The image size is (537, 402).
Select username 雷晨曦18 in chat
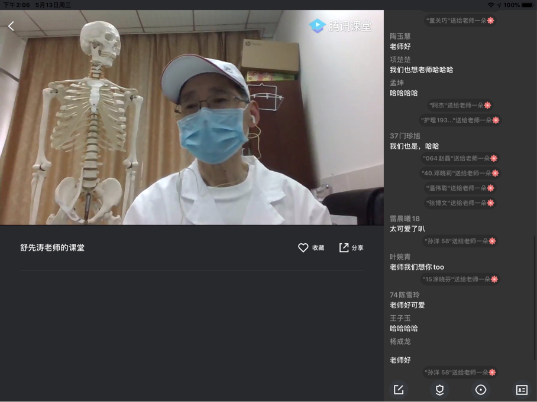(405, 218)
